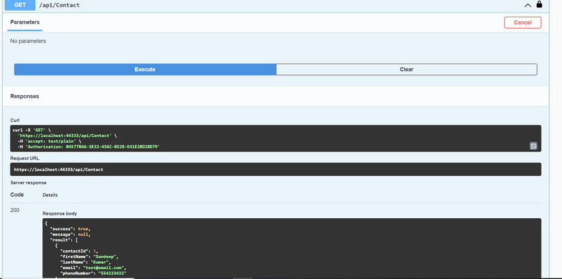Clear the response results
The image size is (562, 279).
[407, 69]
